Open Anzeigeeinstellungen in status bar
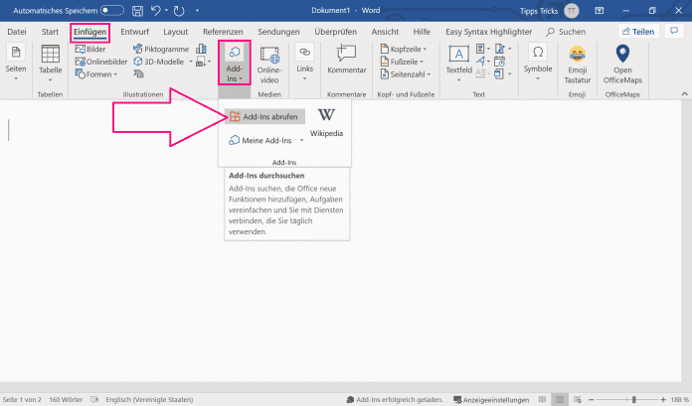 tap(495, 400)
